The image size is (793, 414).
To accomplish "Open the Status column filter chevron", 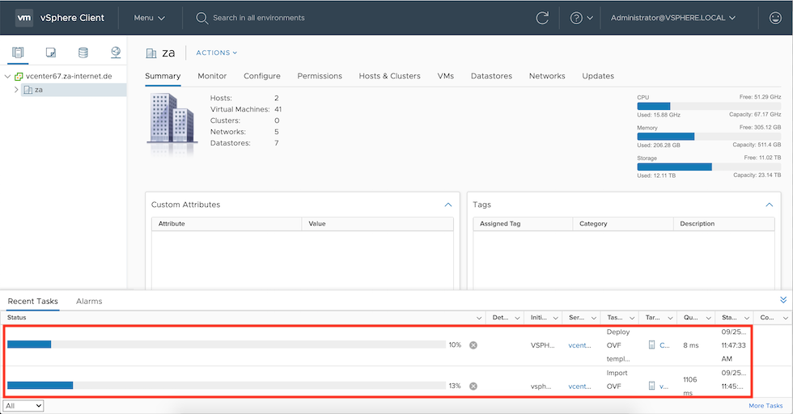I will pyautogui.click(x=479, y=318).
